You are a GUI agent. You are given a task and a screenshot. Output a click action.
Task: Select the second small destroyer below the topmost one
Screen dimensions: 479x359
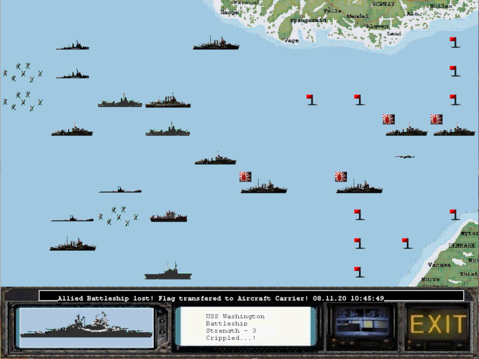click(72, 74)
